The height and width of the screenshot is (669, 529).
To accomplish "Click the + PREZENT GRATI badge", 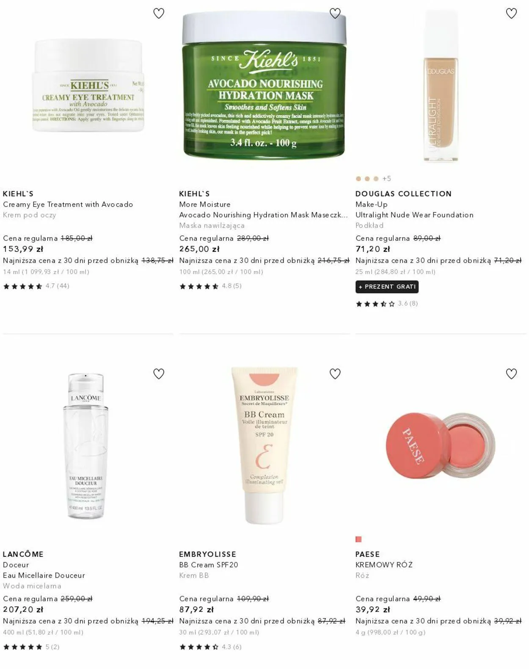I will click(x=387, y=287).
